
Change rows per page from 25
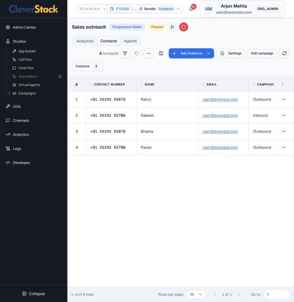pyautogui.click(x=196, y=294)
